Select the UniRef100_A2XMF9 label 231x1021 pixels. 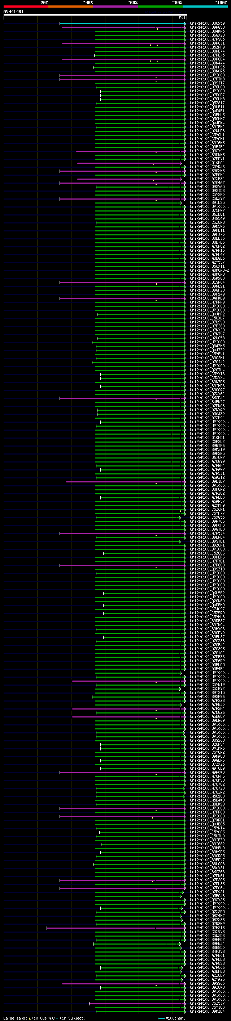(207, 505)
